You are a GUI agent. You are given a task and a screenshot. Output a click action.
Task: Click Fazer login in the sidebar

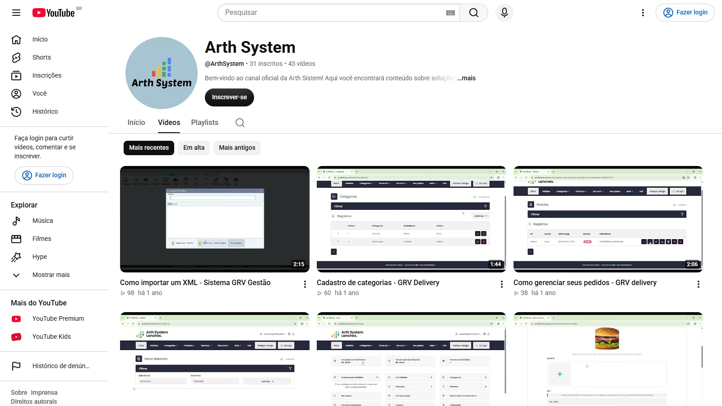coord(44,175)
